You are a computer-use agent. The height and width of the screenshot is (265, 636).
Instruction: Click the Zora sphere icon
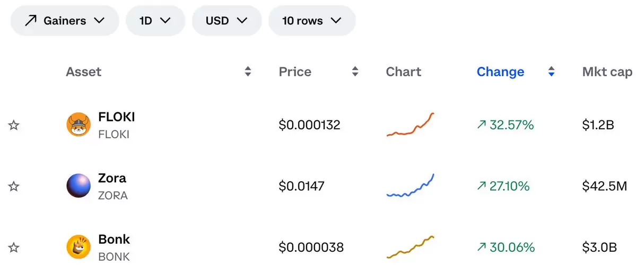[x=79, y=185]
